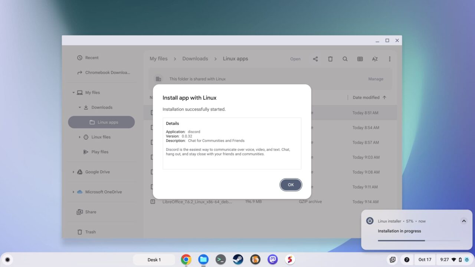Open Chromebook Downloads shortcut in the sidebar
This screenshot has height=267, width=475.
[103, 73]
